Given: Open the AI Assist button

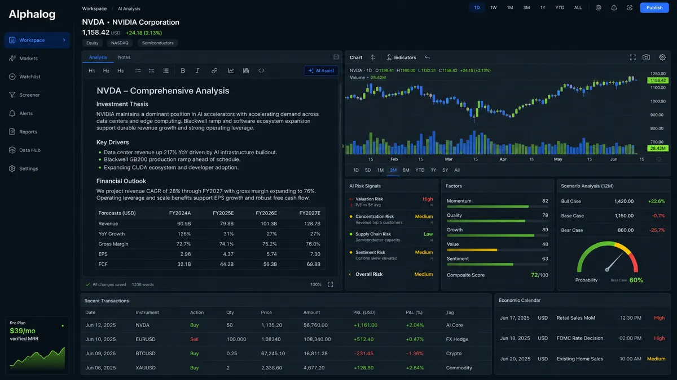Looking at the screenshot, I should (x=321, y=71).
